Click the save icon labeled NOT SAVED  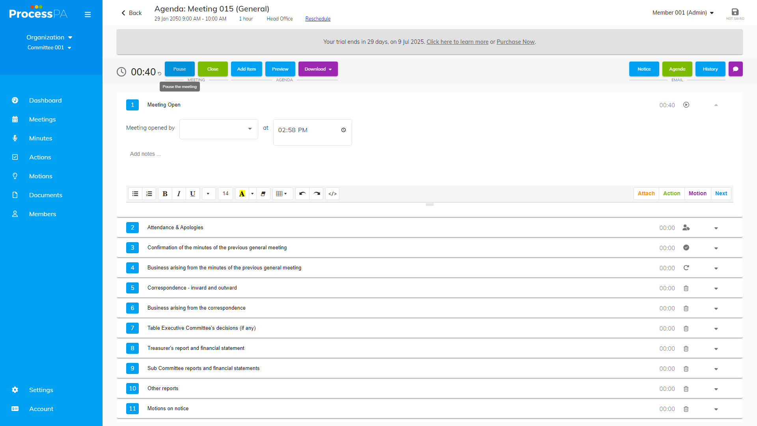735,12
